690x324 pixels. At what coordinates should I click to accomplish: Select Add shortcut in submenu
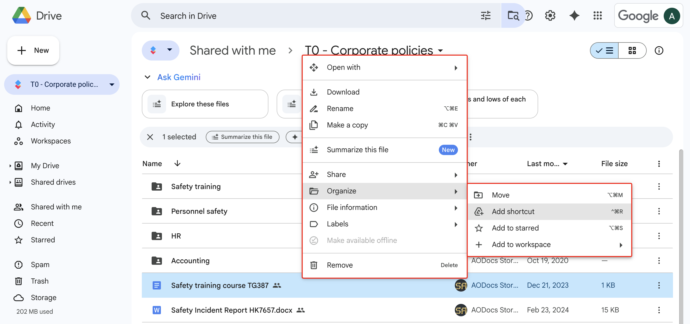[549, 212]
